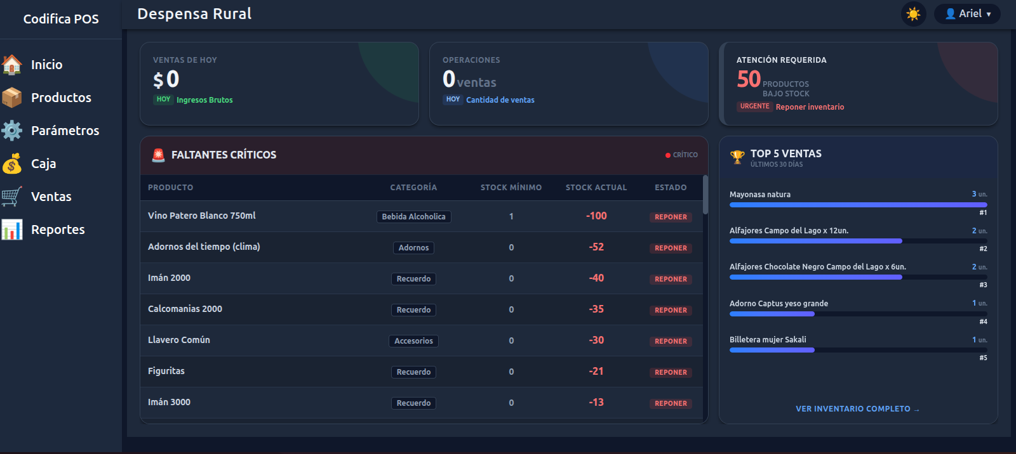Click the critical stock table scrollbar
Screen dimensions: 1016x454
(x=705, y=195)
